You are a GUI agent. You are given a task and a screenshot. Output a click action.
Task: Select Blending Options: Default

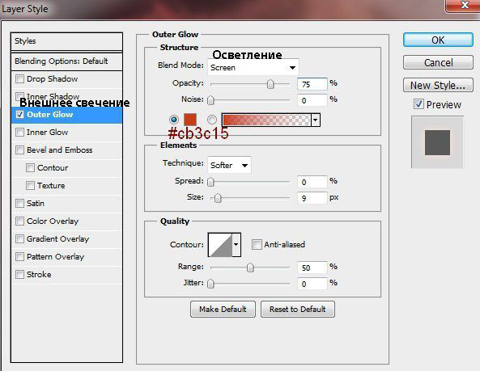66,61
